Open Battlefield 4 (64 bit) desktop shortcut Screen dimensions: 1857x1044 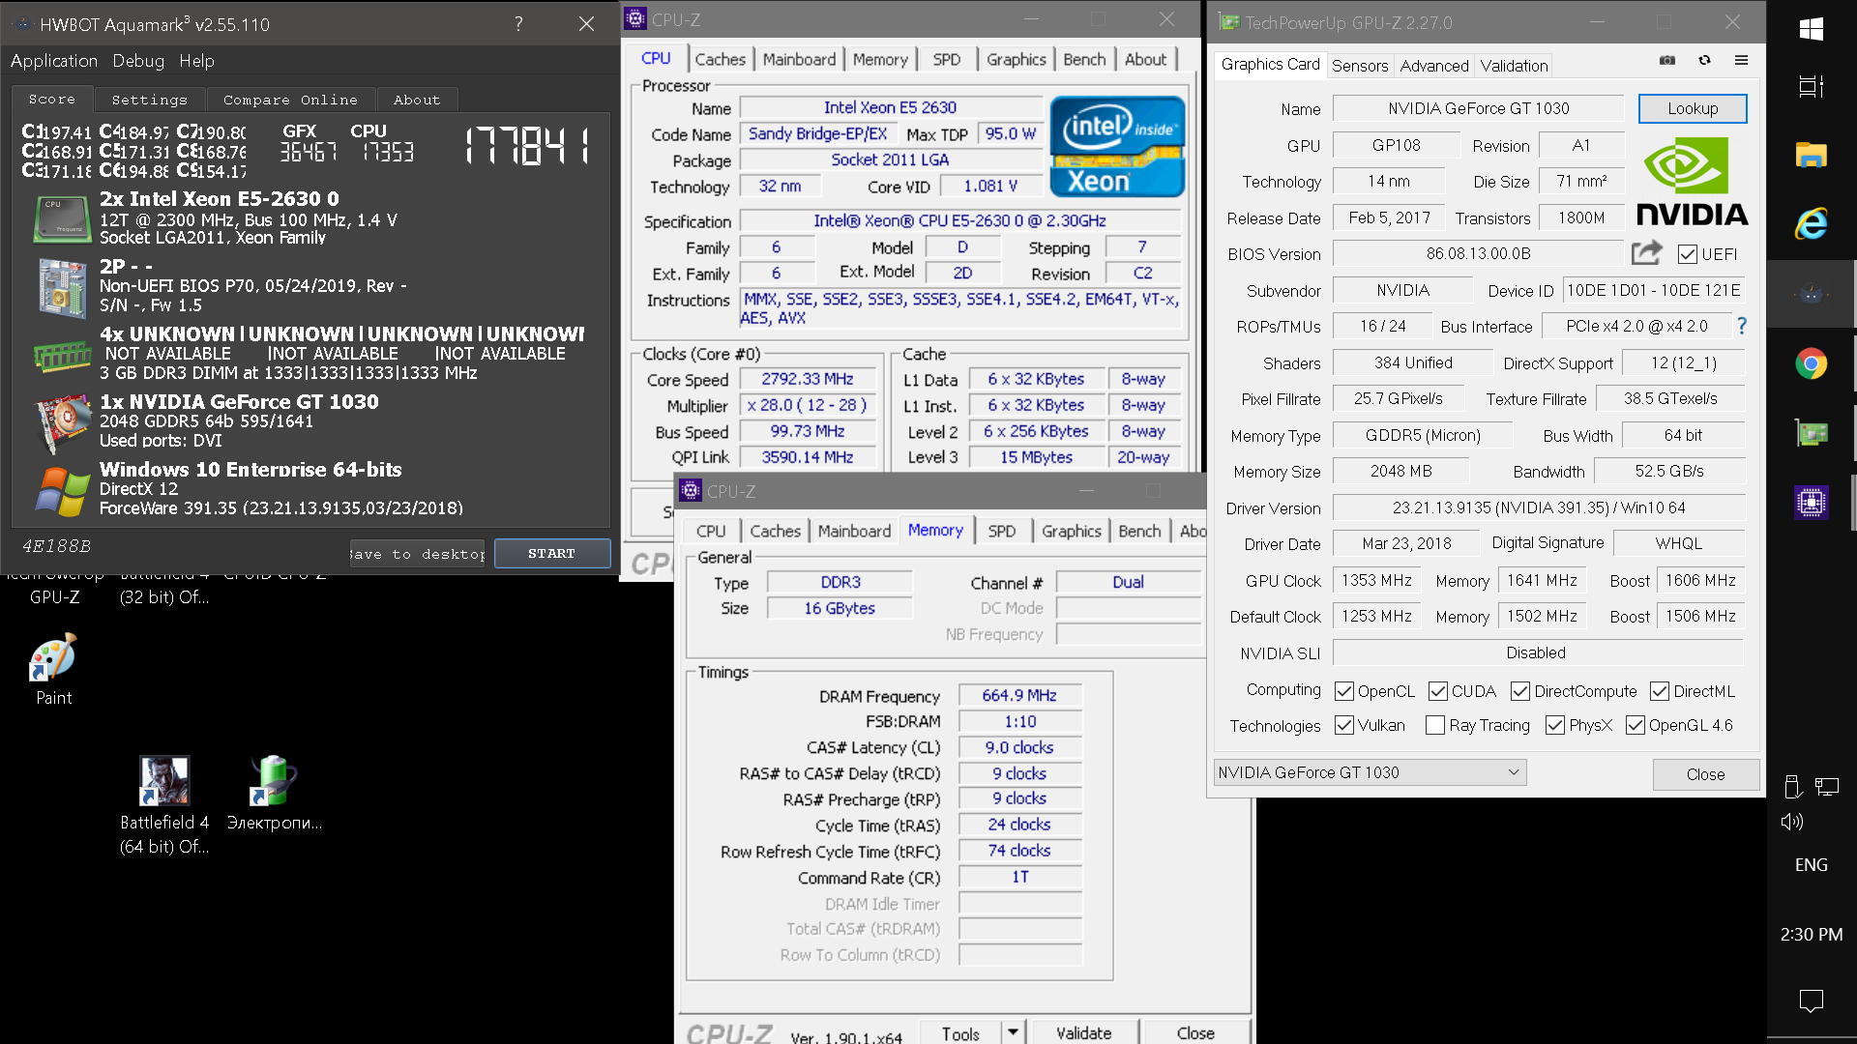(164, 805)
